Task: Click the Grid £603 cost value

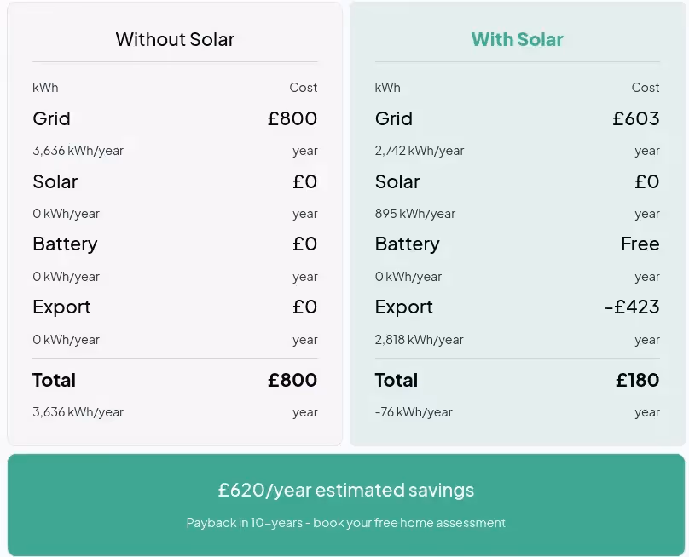Action: click(x=634, y=118)
